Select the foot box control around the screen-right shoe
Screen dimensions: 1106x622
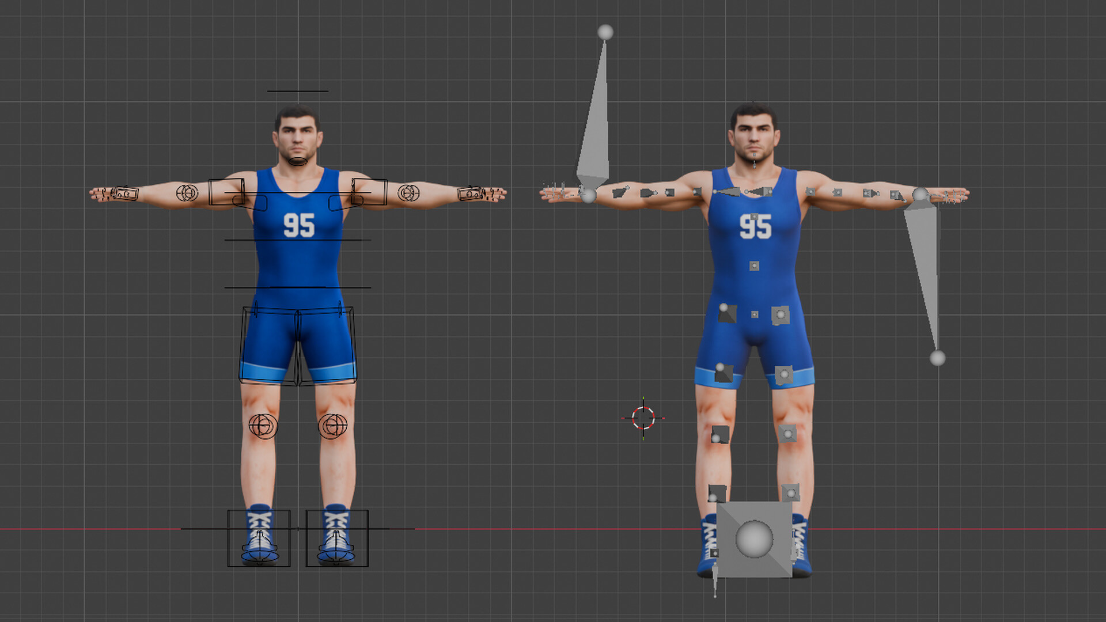[x=337, y=538]
